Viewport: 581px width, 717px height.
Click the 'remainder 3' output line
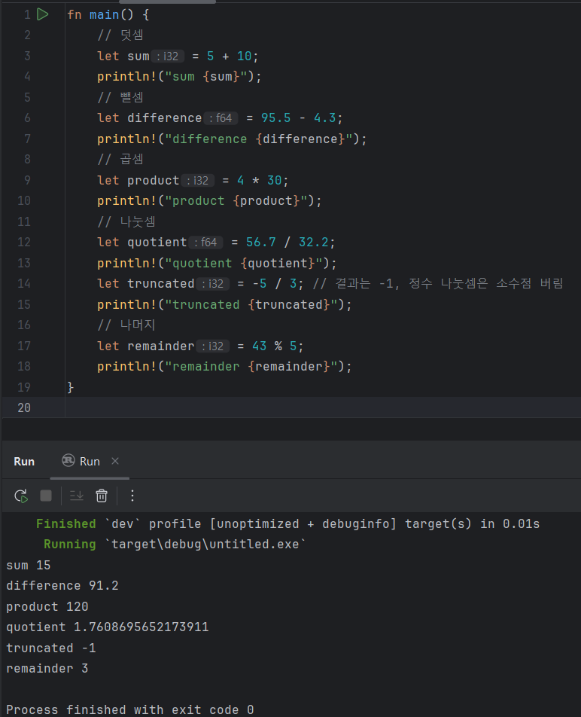[x=47, y=669]
